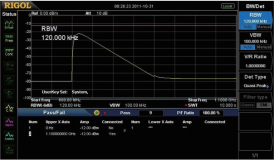
Task: Click the Status panel heading
Action: (x=9, y=14)
